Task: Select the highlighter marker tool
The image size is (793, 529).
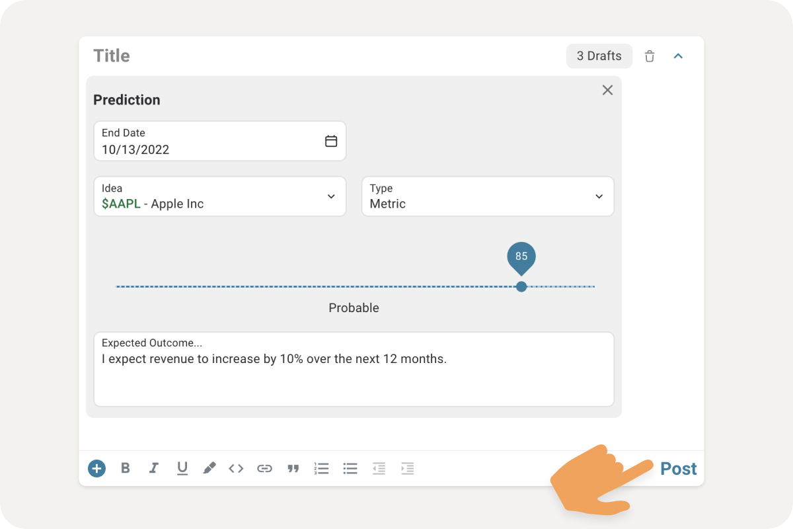Action: tap(209, 468)
